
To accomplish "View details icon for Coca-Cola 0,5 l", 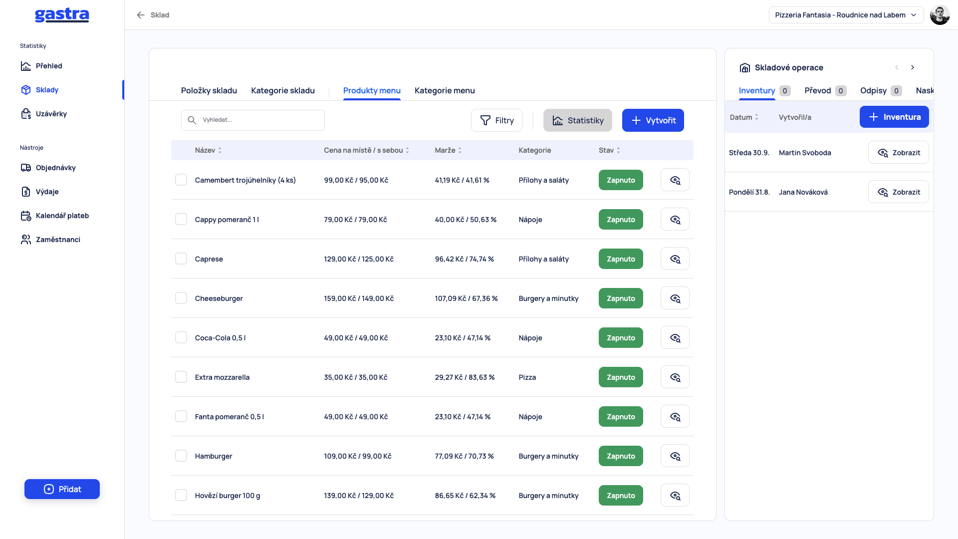I will coord(675,338).
